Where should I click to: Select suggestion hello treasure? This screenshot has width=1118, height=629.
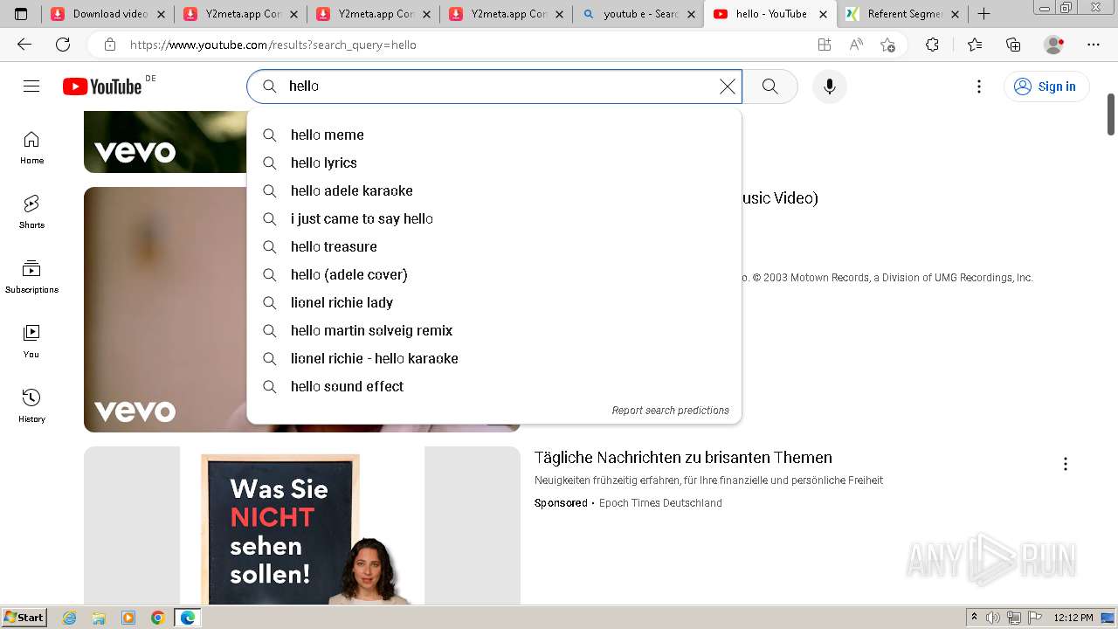pyautogui.click(x=494, y=246)
